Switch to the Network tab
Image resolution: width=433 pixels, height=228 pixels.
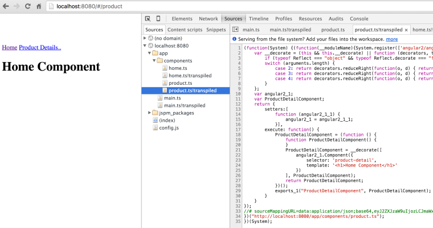click(x=208, y=19)
